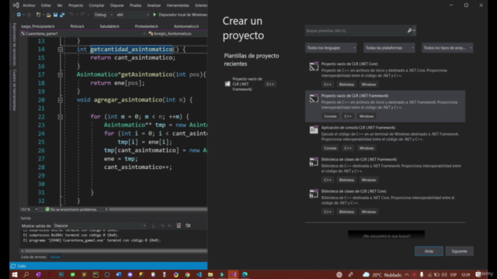
Task: Open Cuarentena_game1 scope dropdown
Action: click(83, 33)
